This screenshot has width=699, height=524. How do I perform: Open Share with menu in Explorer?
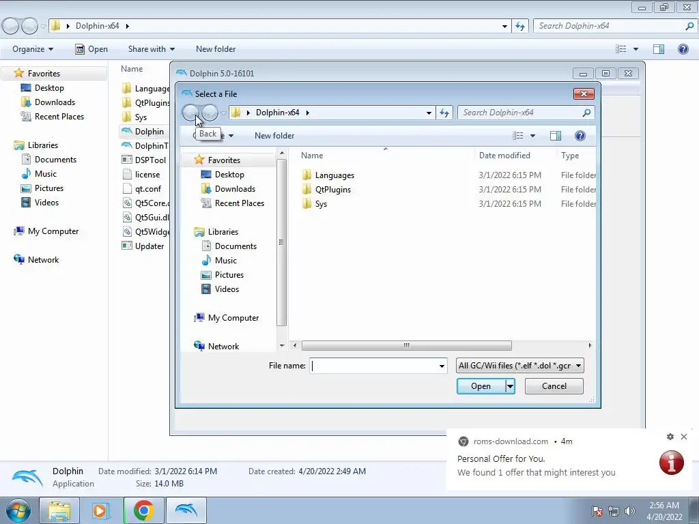[151, 49]
